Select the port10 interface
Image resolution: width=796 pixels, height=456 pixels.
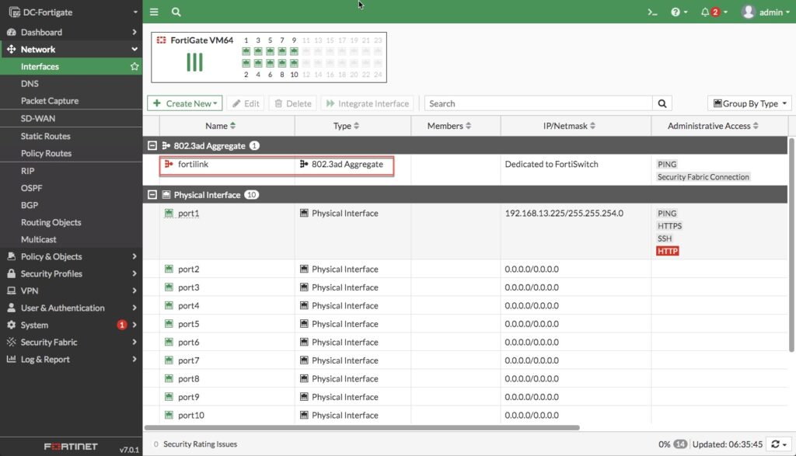coord(191,416)
